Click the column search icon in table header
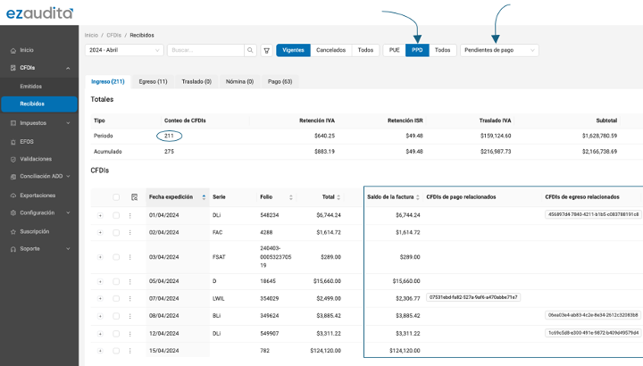Viewport: 643px width, 366px height. tap(134, 196)
